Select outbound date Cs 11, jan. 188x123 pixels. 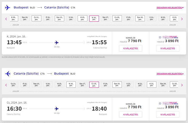pyautogui.click(x=36, y=18)
